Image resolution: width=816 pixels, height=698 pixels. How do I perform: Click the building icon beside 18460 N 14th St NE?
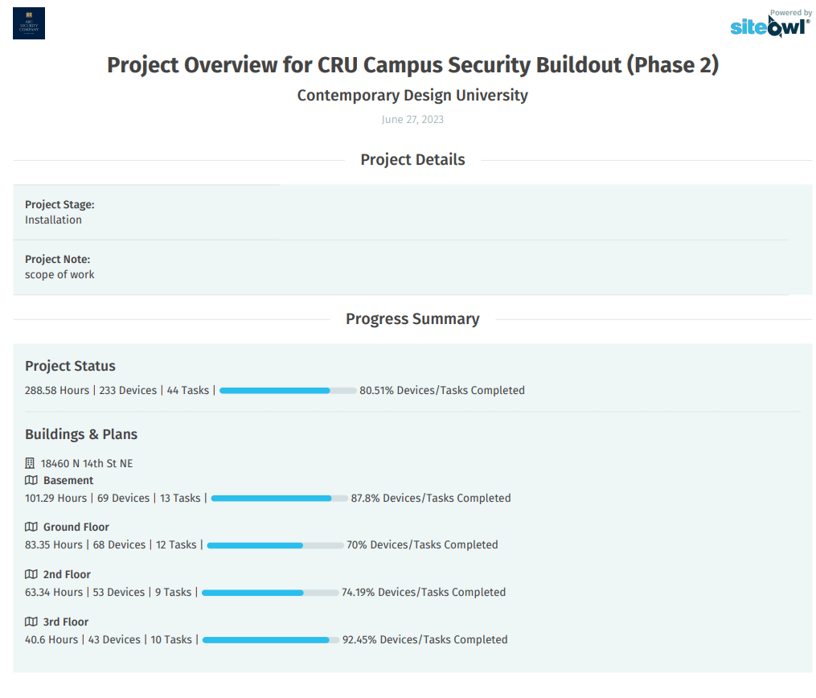tap(30, 462)
